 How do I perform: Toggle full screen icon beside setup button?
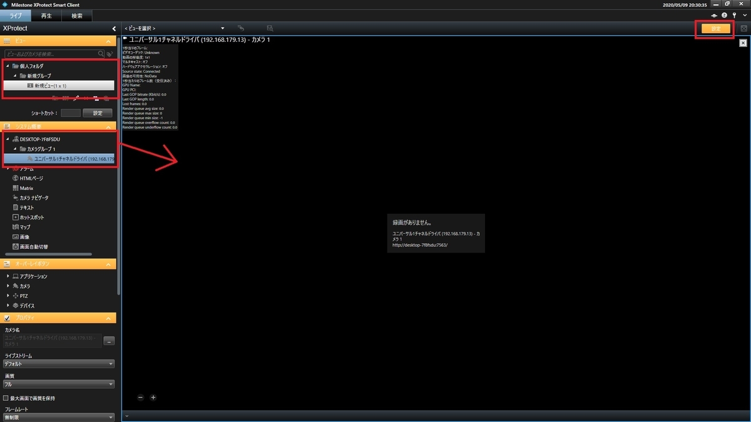pyautogui.click(x=743, y=29)
